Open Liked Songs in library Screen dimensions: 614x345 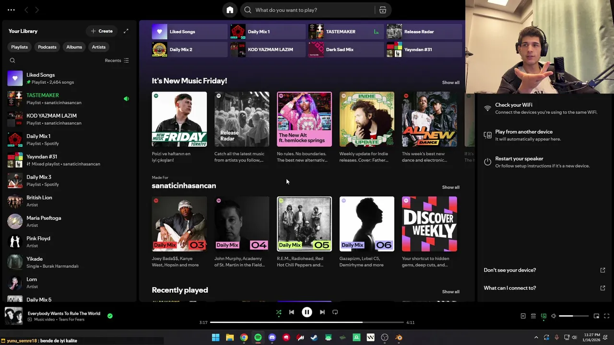click(x=69, y=79)
